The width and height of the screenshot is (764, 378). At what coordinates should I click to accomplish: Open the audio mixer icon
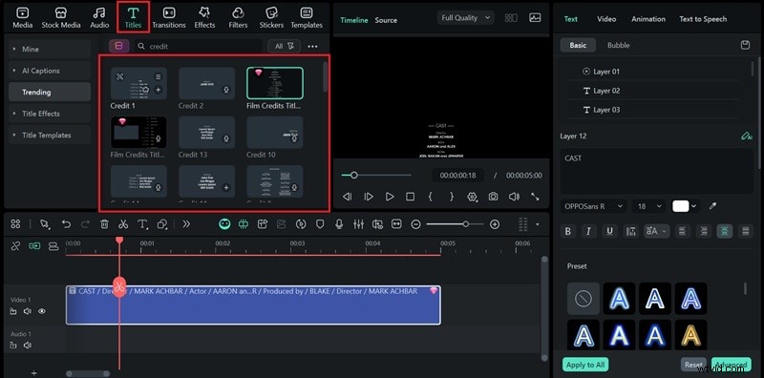click(358, 224)
